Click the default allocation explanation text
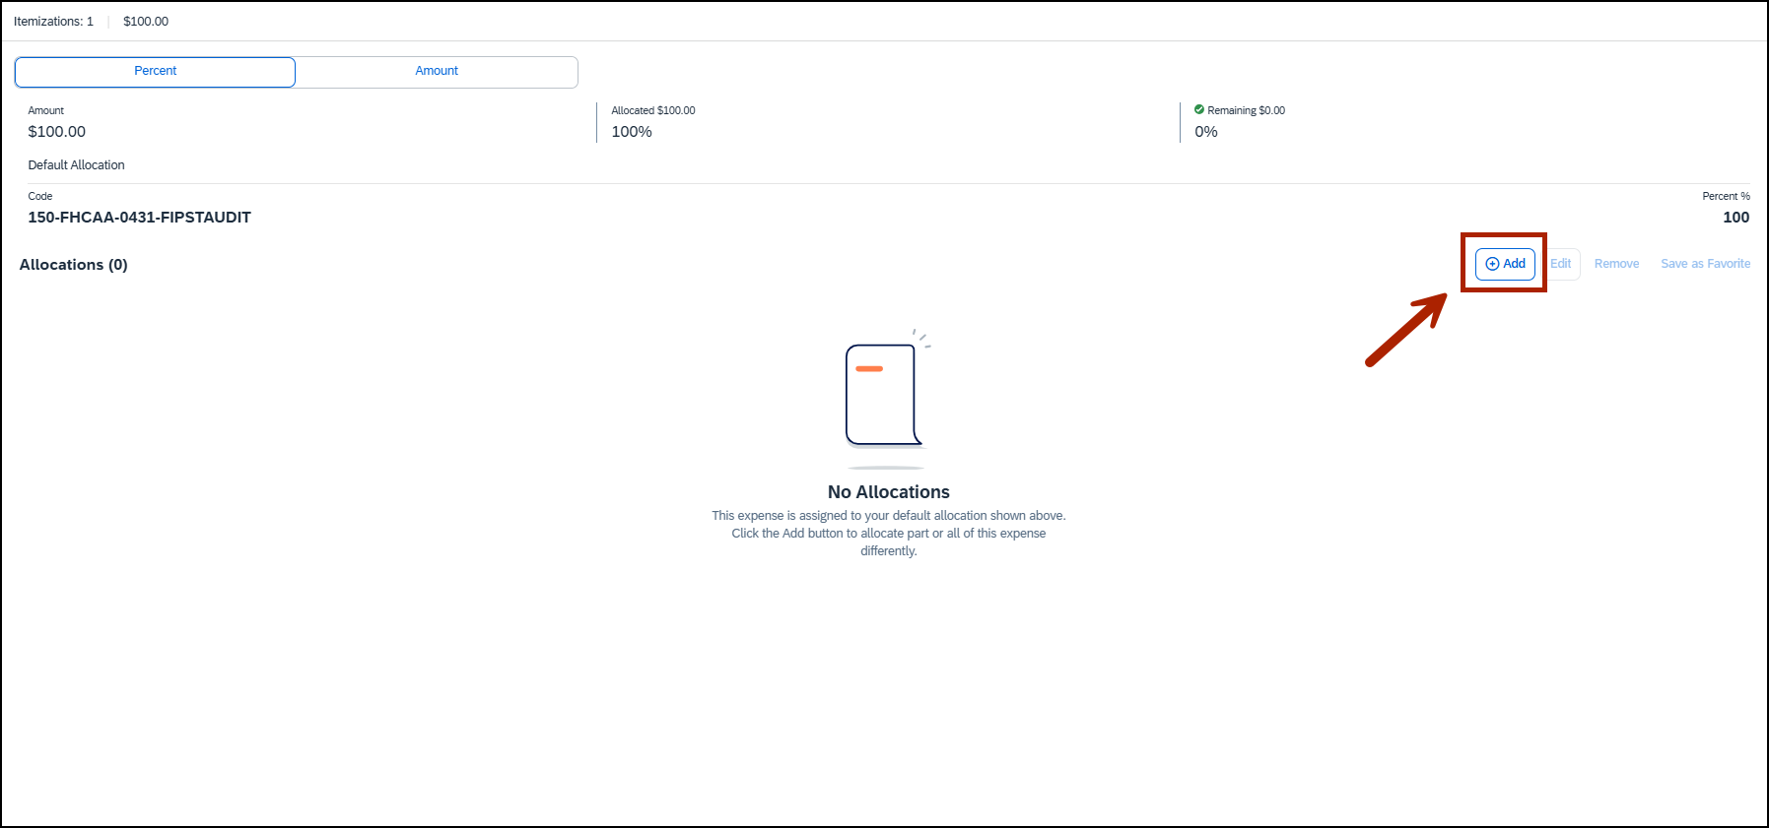 889,534
